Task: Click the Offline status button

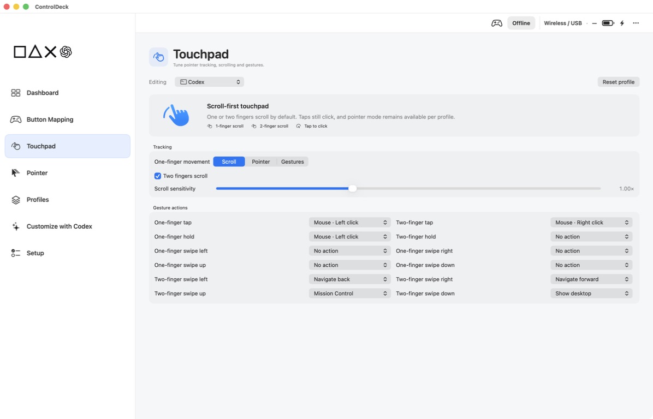Action: [521, 23]
